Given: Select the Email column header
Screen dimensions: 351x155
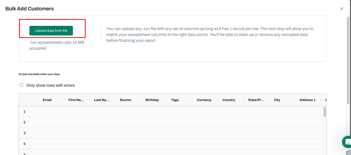Looking at the screenshot, I should 47,100.
